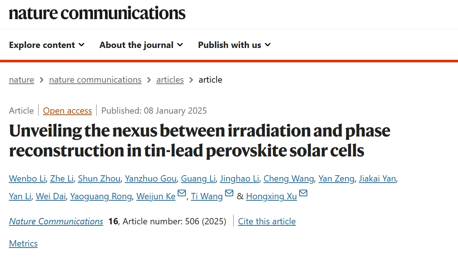Viewport: 458px width, 259px height.
Task: Open the Metrics link
Action: click(x=23, y=244)
